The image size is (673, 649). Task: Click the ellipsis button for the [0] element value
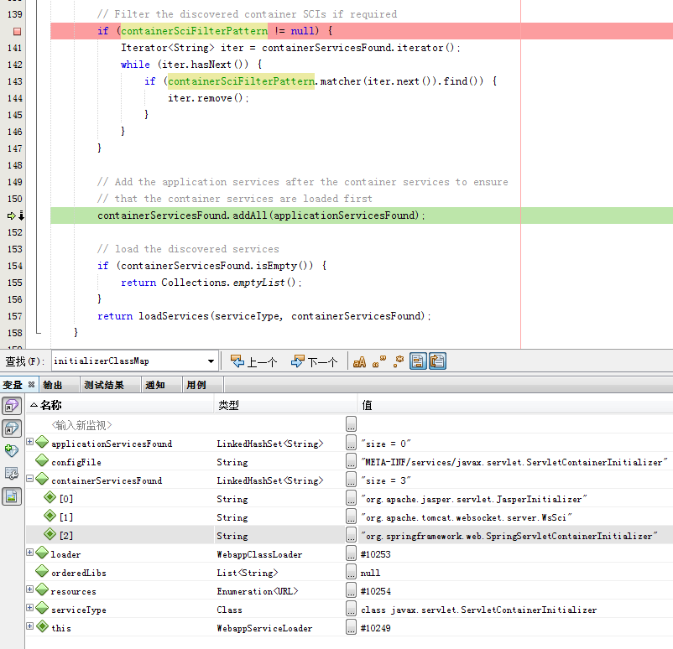pyautogui.click(x=351, y=497)
